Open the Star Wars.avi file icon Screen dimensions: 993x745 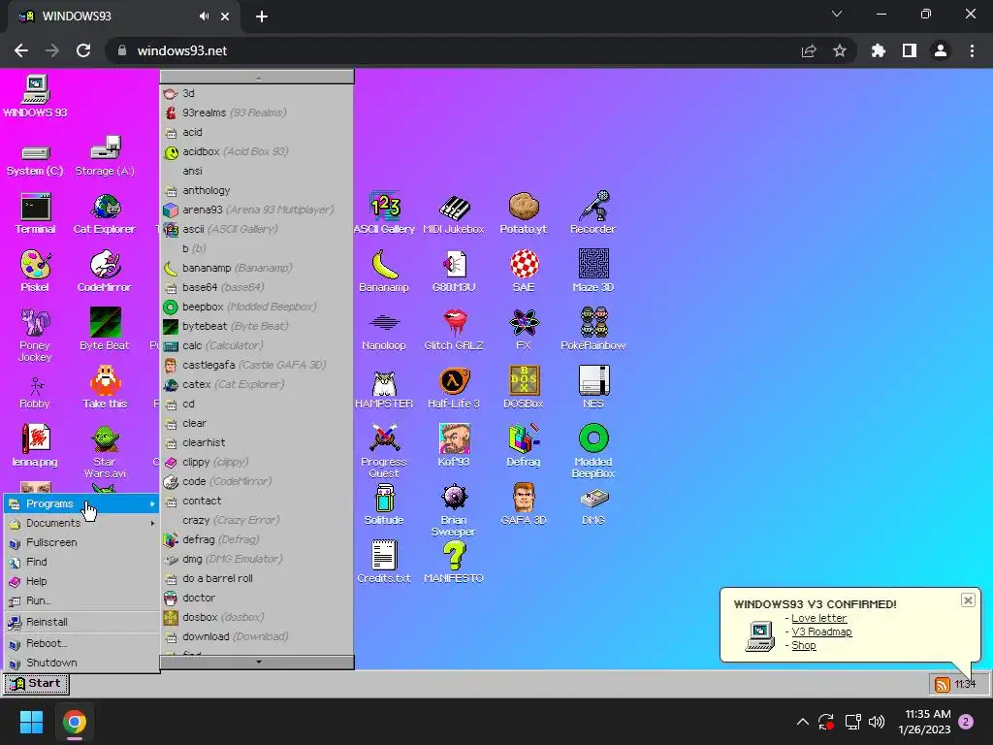(x=105, y=452)
